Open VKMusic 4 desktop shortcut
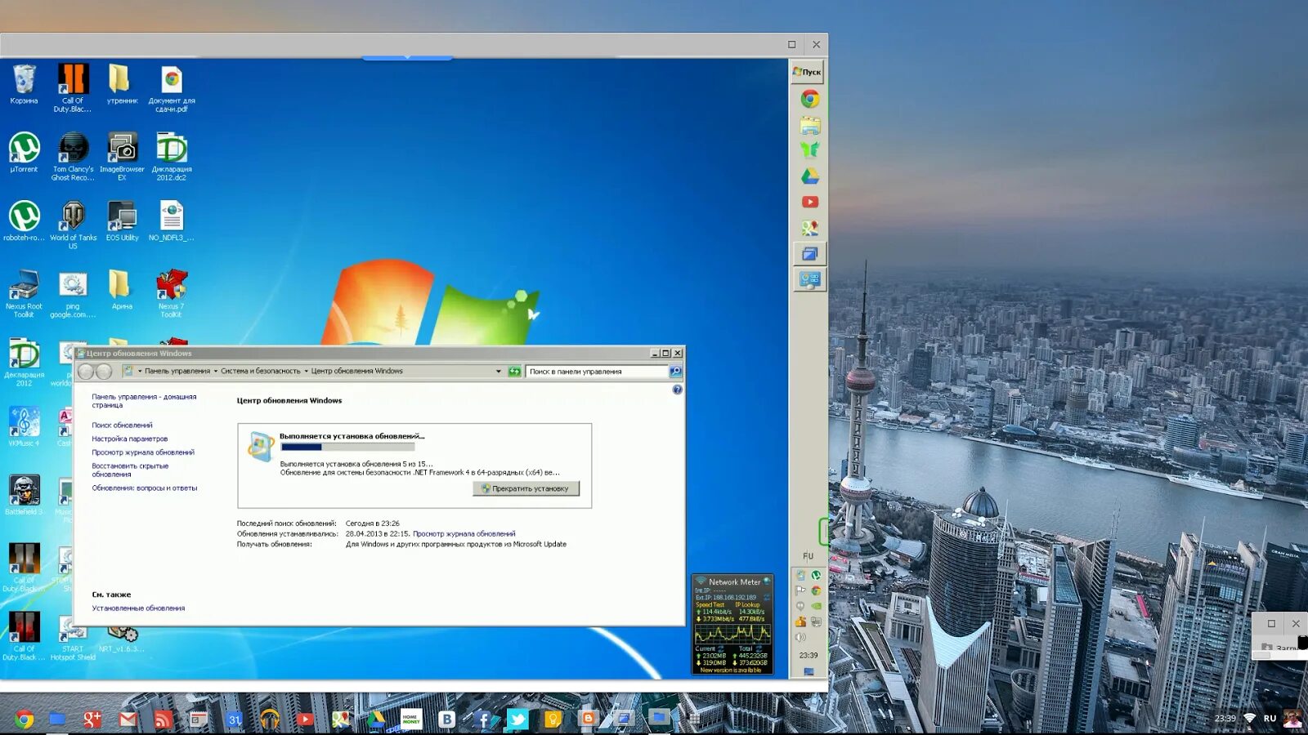The width and height of the screenshot is (1308, 735). point(24,426)
